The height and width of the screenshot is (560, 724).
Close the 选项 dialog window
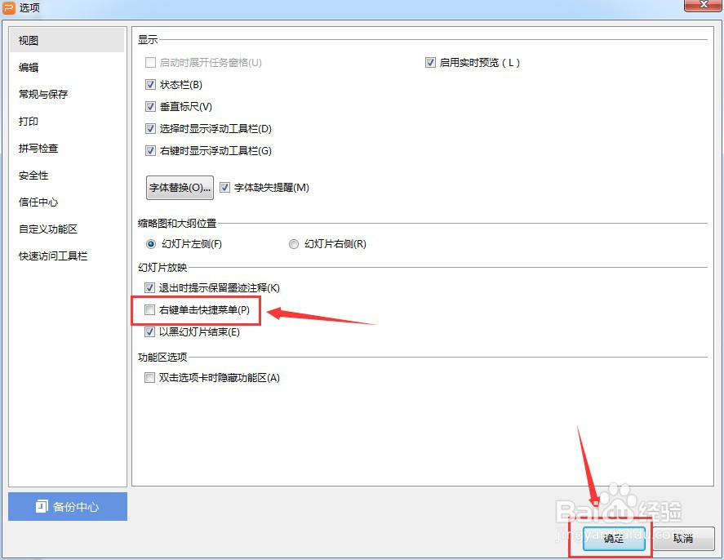click(703, 5)
